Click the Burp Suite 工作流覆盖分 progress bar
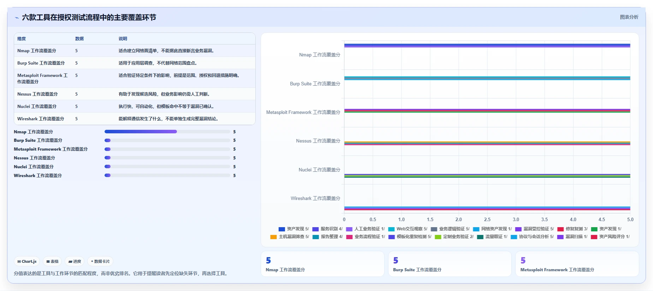 point(167,140)
